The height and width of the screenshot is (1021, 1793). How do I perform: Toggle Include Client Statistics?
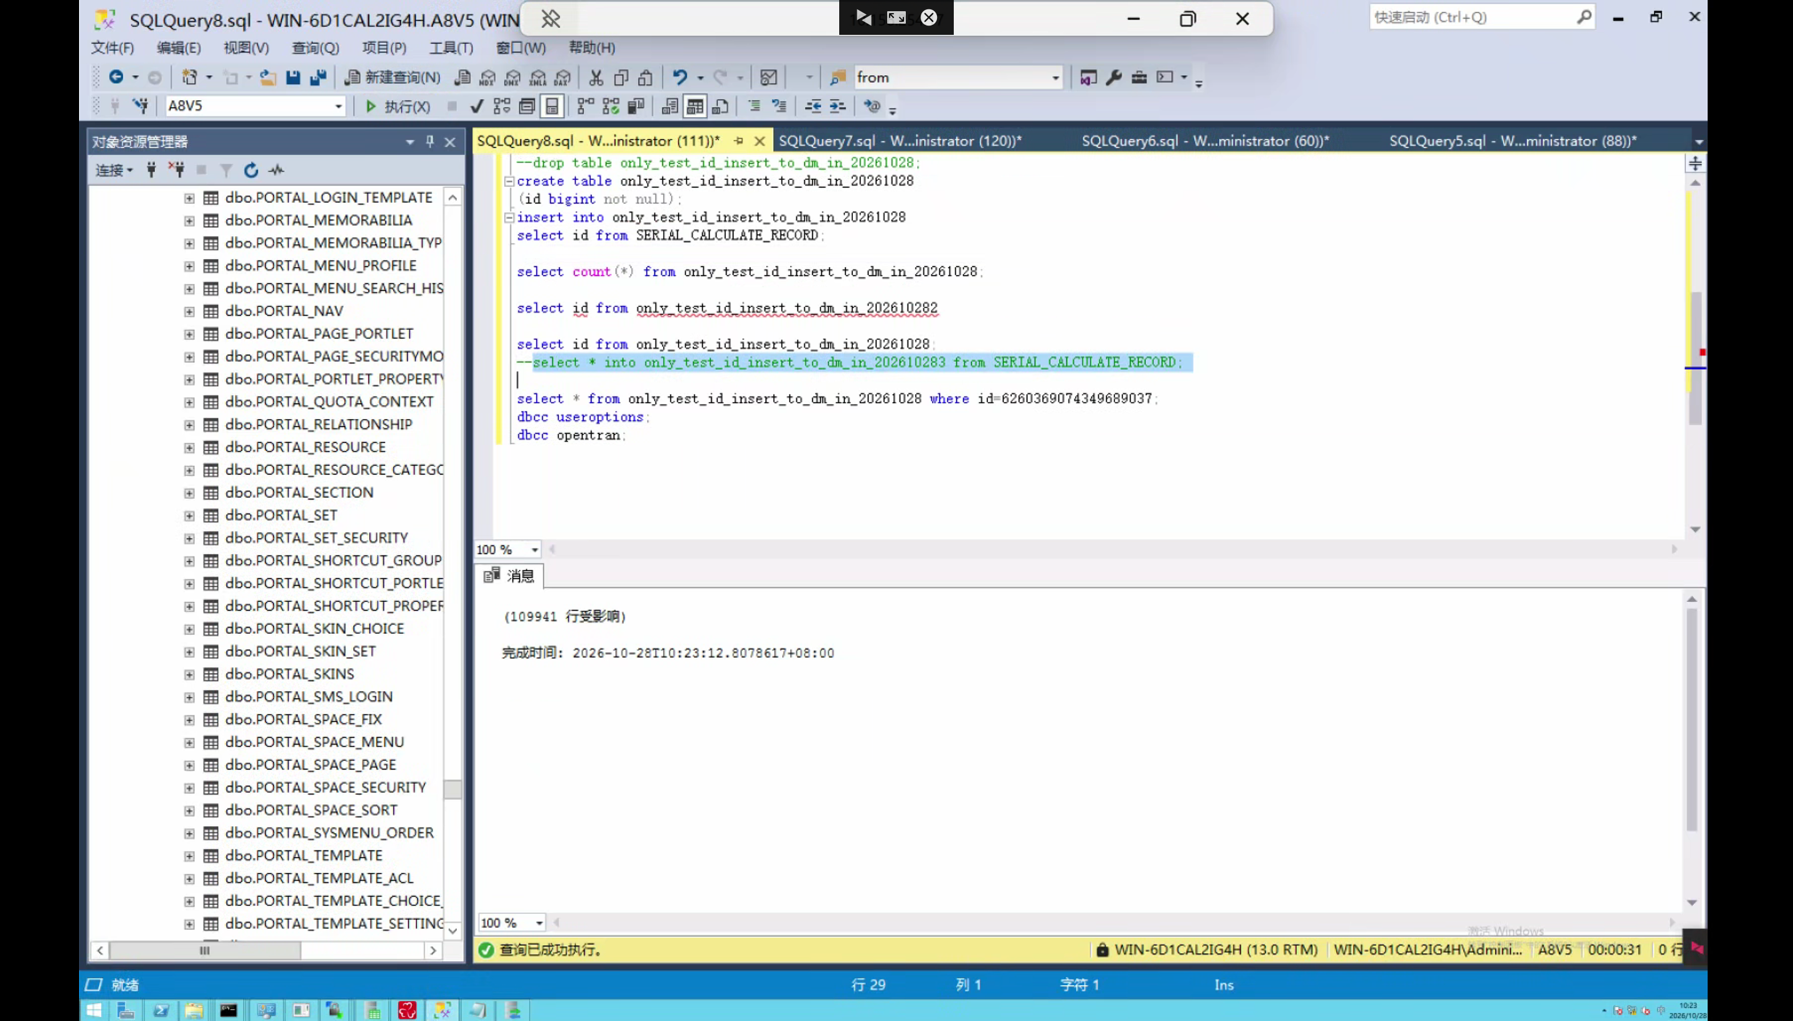click(x=637, y=106)
